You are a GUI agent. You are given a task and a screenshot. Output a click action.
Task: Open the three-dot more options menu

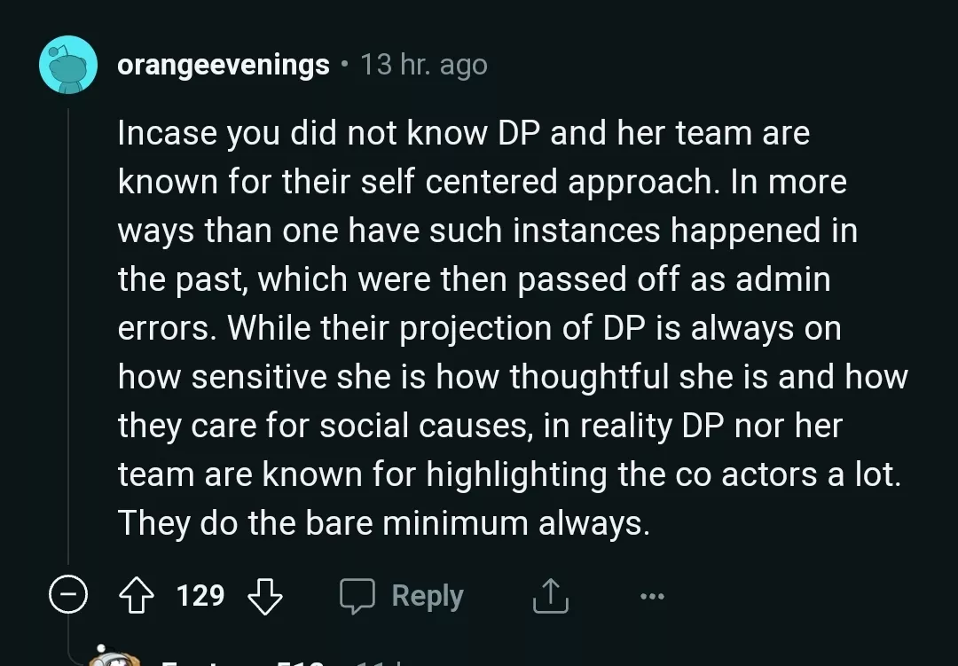(651, 596)
